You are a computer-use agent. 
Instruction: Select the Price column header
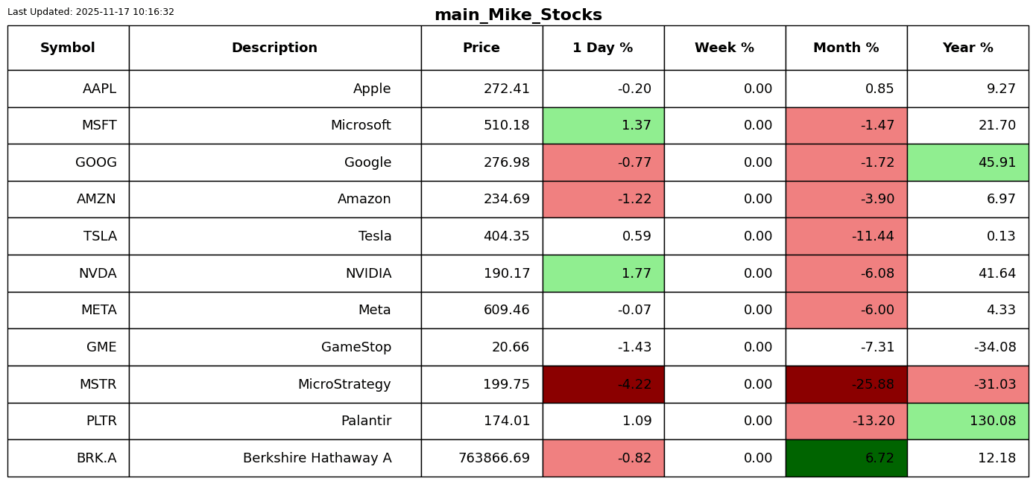point(481,48)
